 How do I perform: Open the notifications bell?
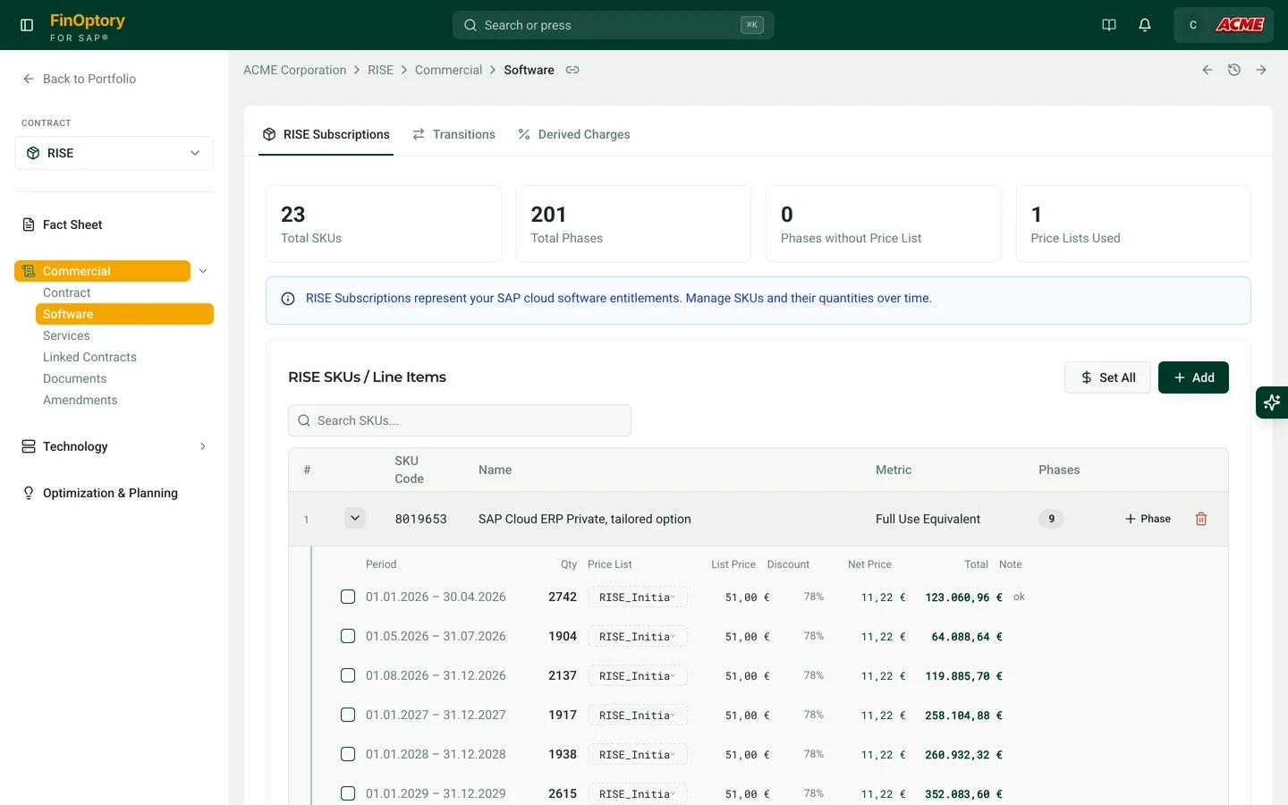tap(1145, 25)
